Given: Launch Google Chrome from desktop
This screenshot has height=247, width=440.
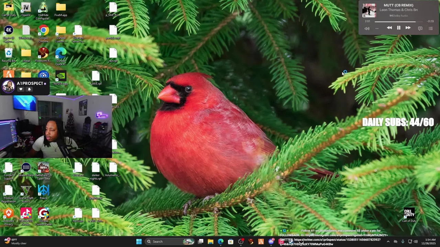Looking at the screenshot, I should point(43,34).
